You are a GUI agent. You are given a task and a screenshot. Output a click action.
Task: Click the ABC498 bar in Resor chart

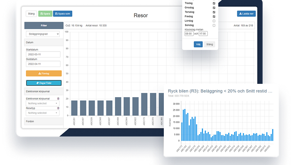(x=118, y=106)
